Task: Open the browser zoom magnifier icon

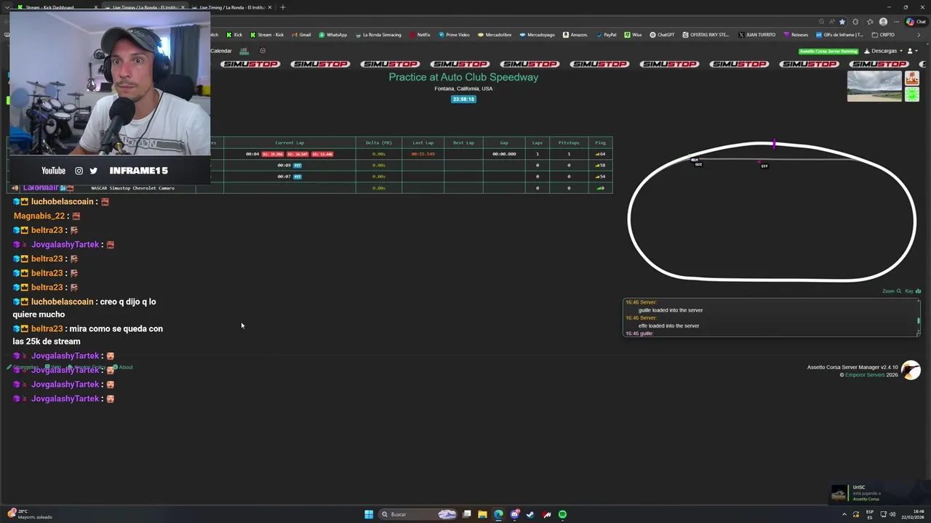Action: [x=821, y=22]
